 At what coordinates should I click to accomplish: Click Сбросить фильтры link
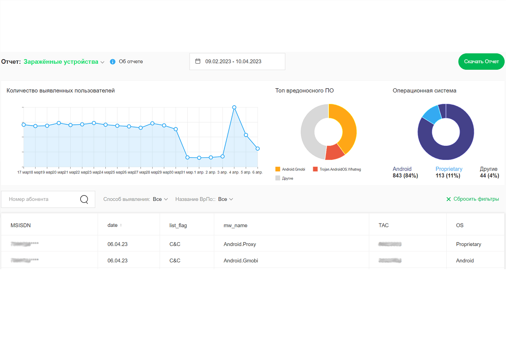pyautogui.click(x=476, y=199)
